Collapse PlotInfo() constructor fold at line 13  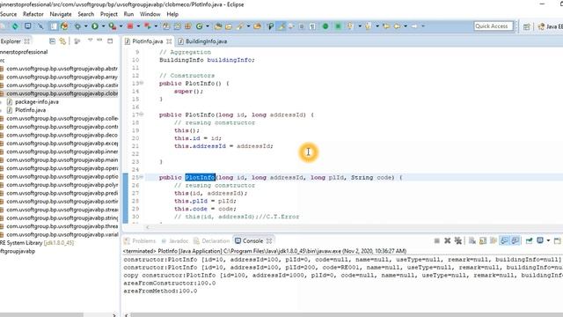coord(142,83)
